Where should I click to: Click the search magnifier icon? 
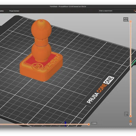click(135, 11)
